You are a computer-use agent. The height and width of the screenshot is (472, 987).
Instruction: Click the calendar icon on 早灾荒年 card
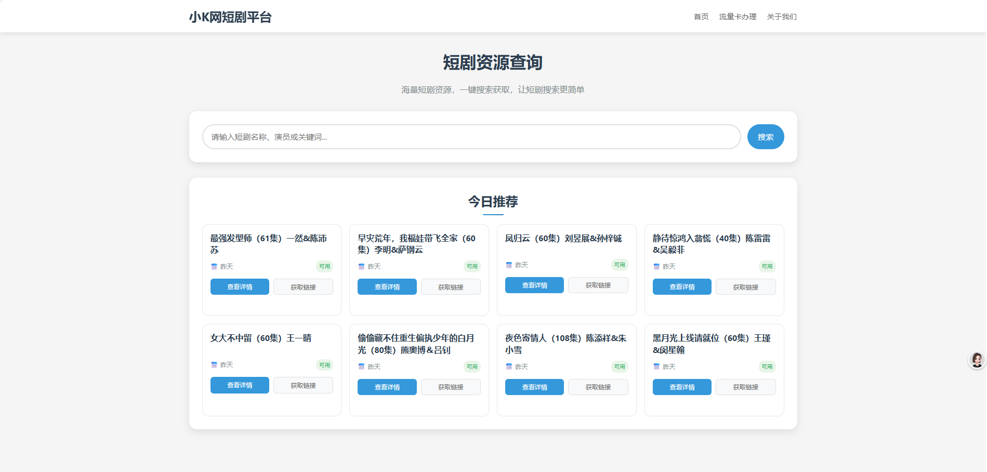[x=362, y=266]
